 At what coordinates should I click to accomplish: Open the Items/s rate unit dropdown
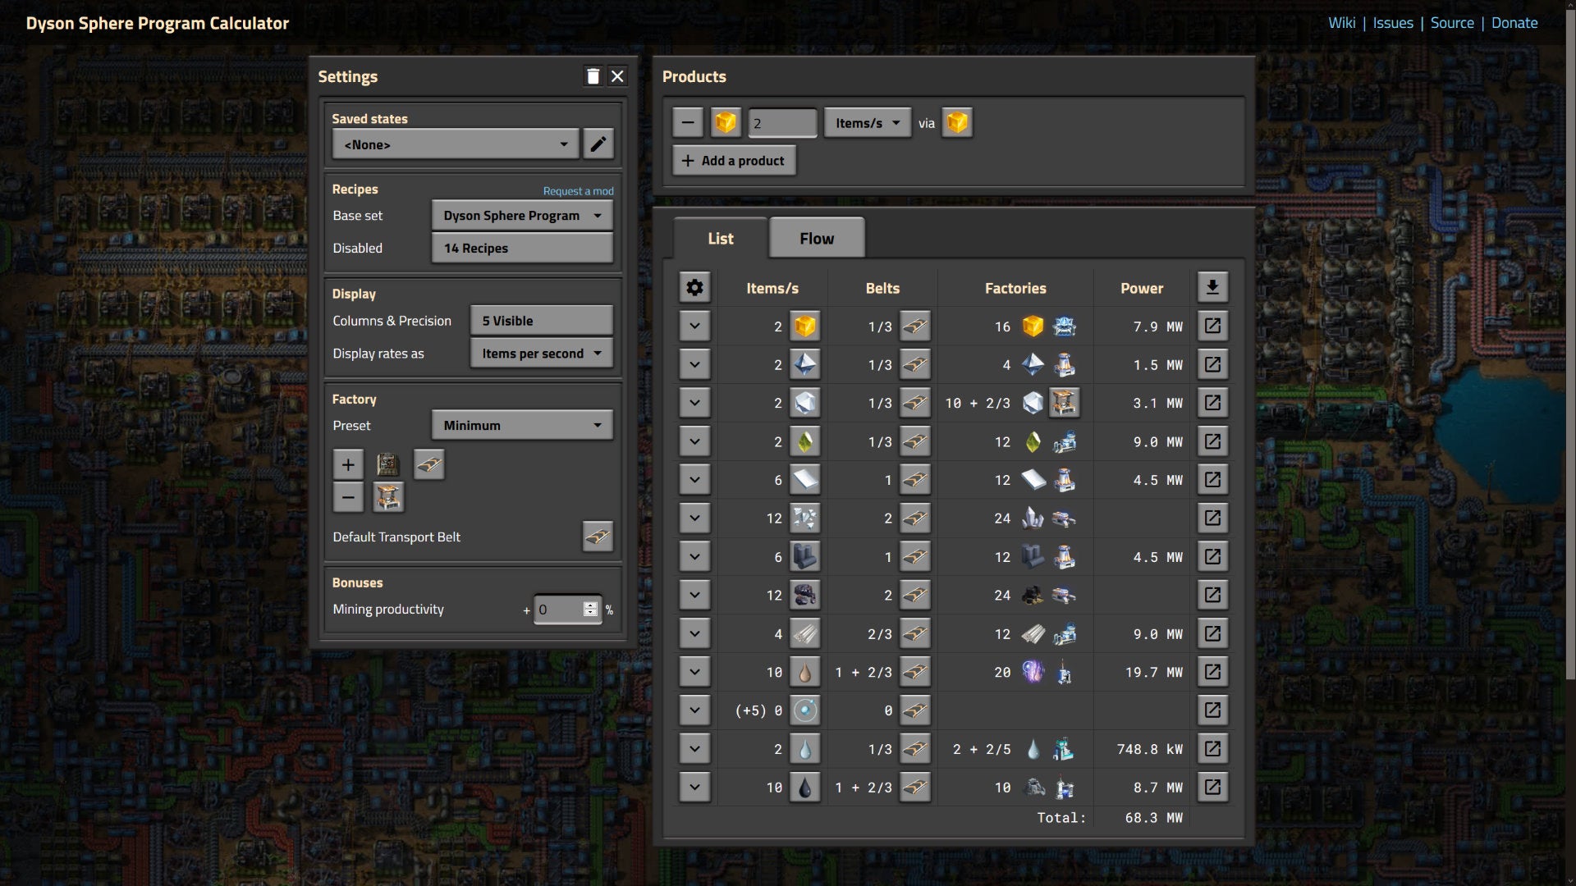tap(867, 123)
